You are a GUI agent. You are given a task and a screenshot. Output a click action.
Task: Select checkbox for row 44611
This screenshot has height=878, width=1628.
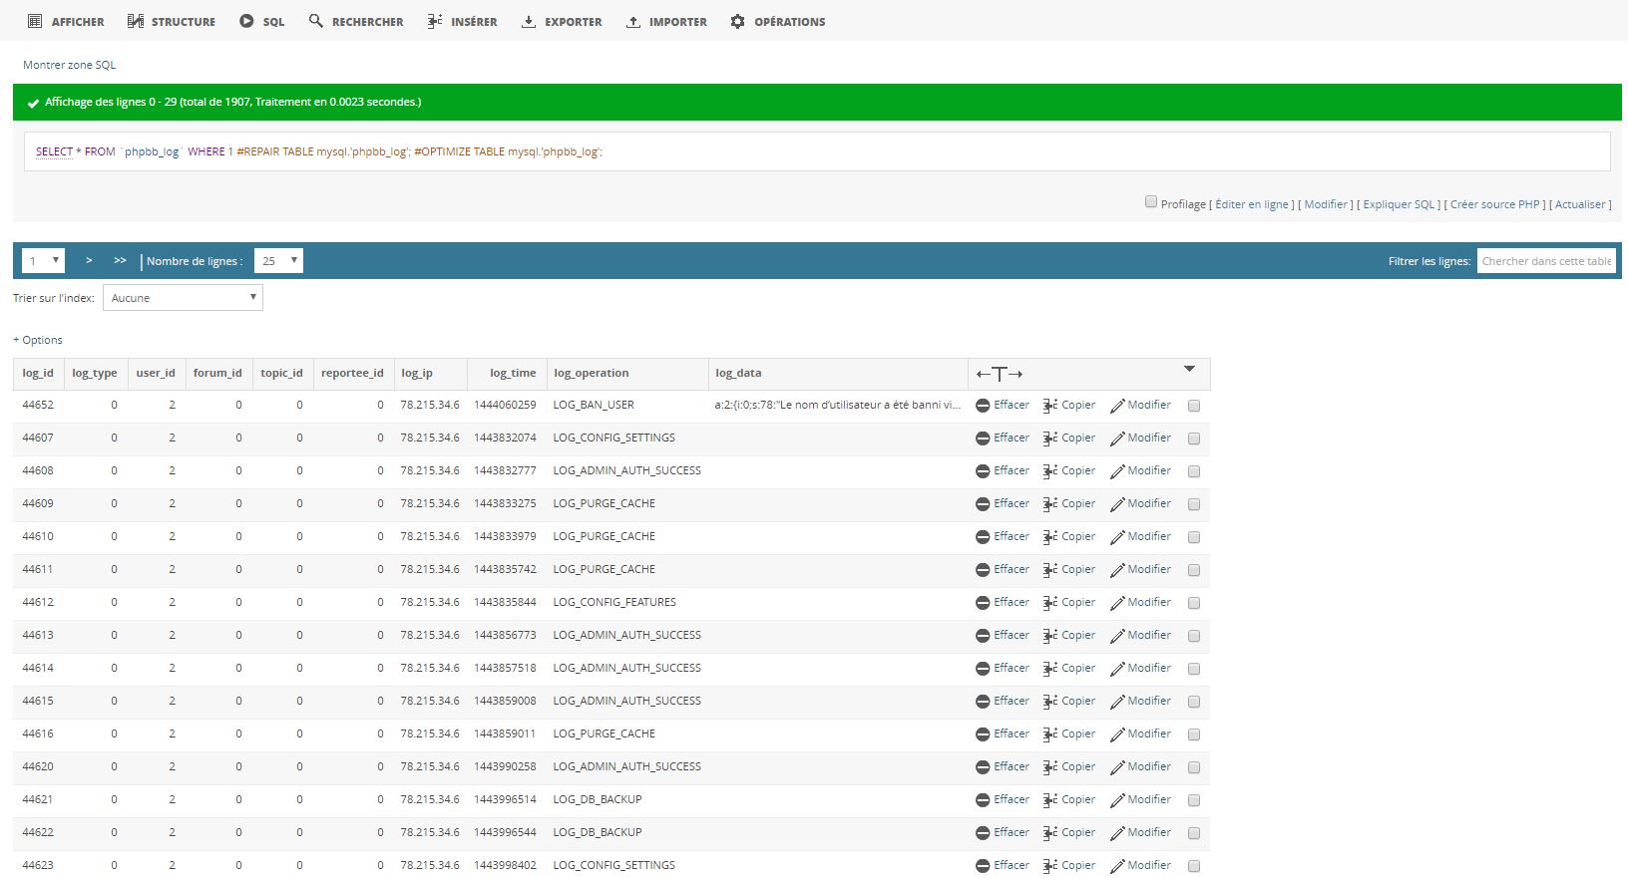pyautogui.click(x=1194, y=570)
